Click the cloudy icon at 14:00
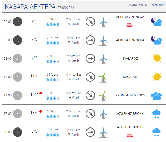 tap(157, 95)
